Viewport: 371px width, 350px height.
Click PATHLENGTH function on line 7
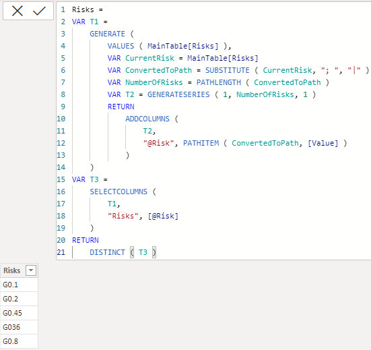219,82
